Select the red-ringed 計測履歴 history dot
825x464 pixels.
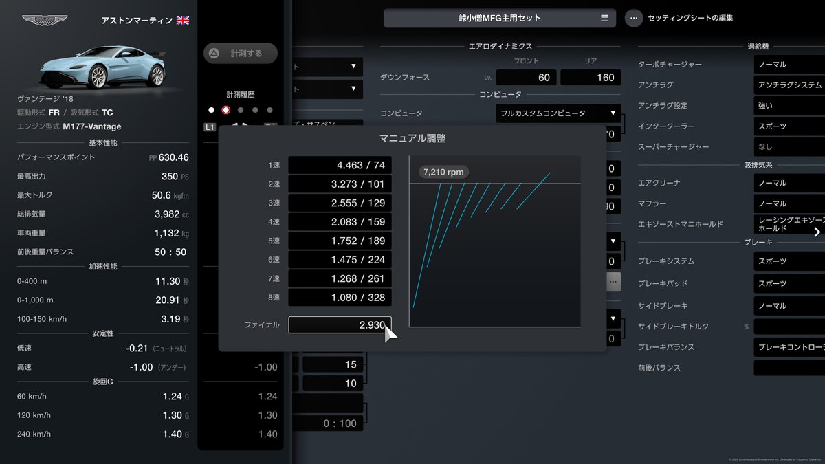(225, 110)
